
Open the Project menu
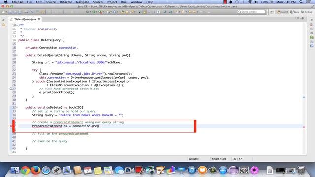[112, 2]
